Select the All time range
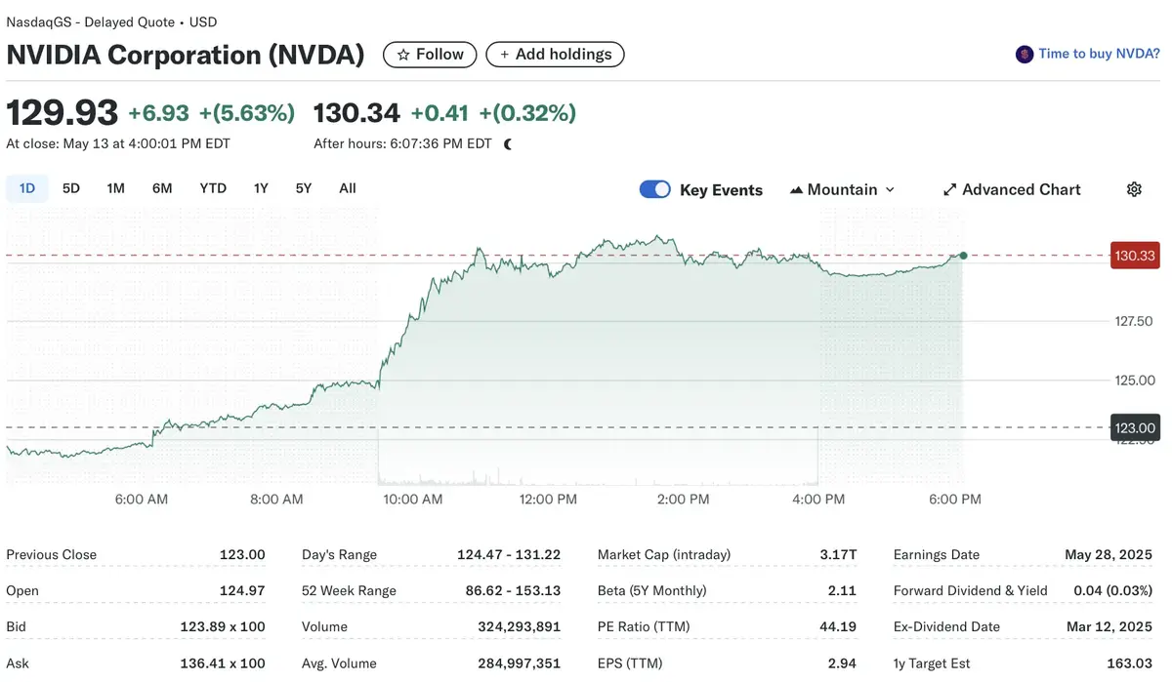The height and width of the screenshot is (682, 1172). pyautogui.click(x=348, y=188)
